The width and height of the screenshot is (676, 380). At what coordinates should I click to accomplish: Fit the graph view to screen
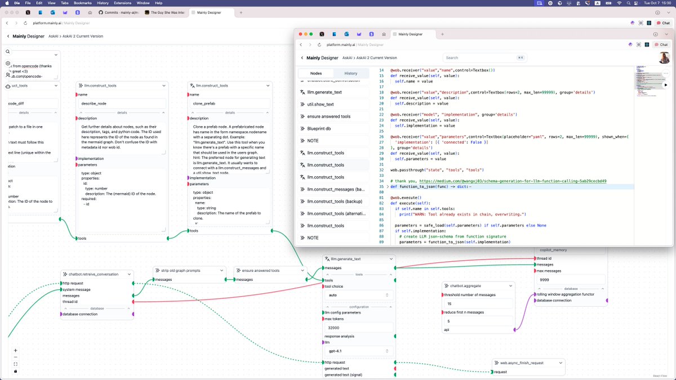pos(15,364)
